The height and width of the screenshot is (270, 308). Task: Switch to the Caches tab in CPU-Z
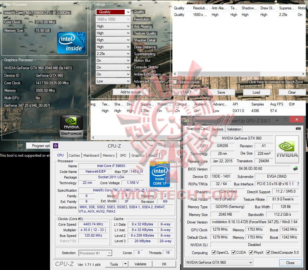(74, 155)
